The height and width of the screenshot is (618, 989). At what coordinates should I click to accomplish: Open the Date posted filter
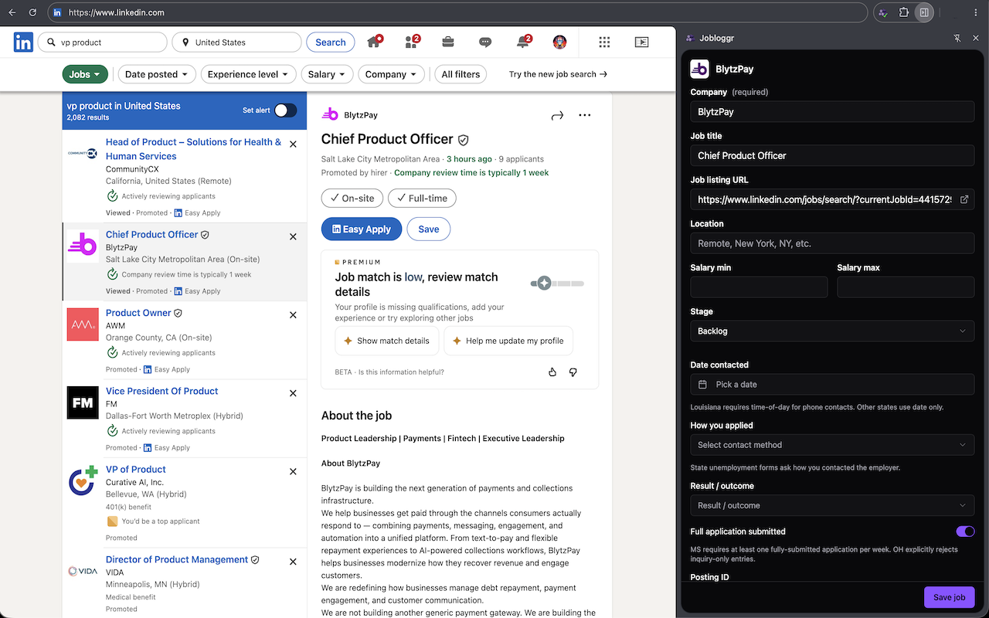[x=157, y=74]
